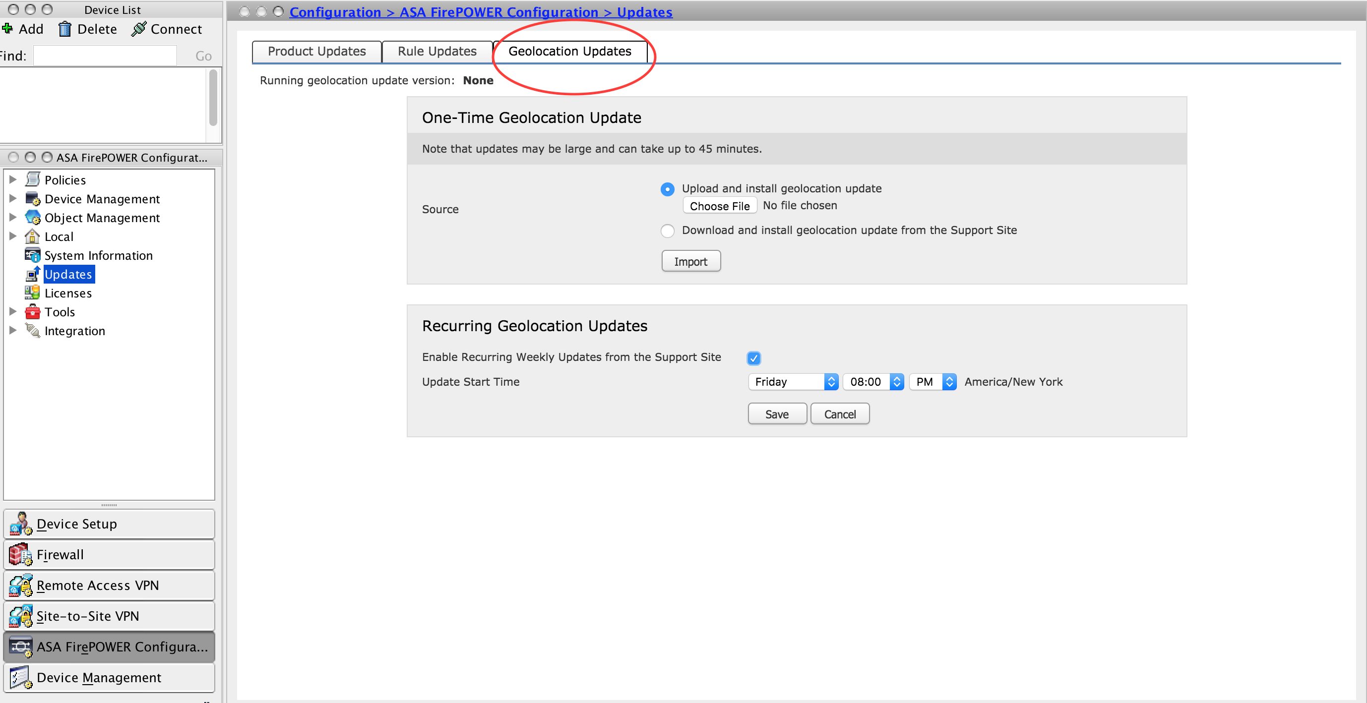The height and width of the screenshot is (703, 1367).
Task: Click the Import button
Action: pos(690,261)
